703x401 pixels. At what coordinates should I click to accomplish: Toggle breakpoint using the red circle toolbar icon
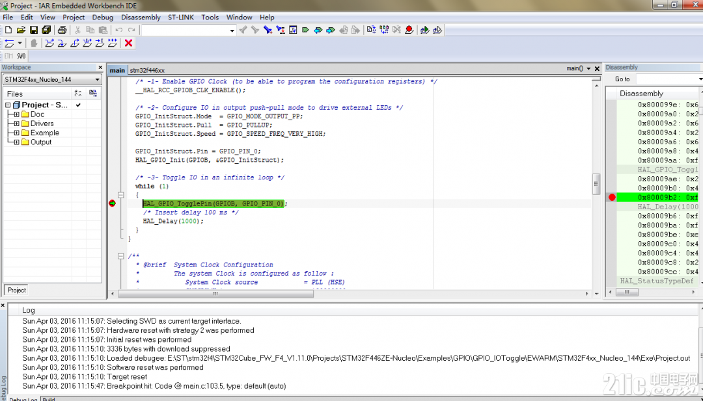[x=409, y=30]
